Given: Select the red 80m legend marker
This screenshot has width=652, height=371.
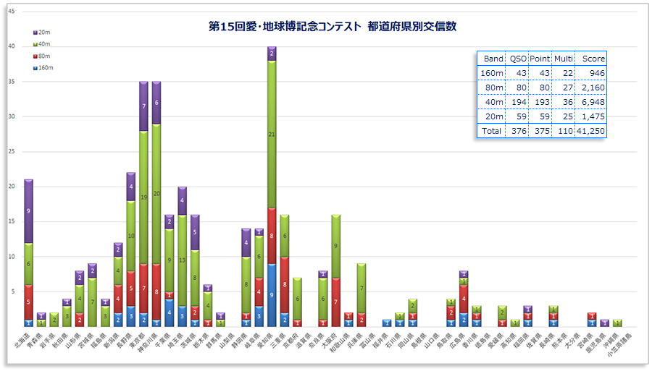Looking at the screenshot, I should click(35, 56).
